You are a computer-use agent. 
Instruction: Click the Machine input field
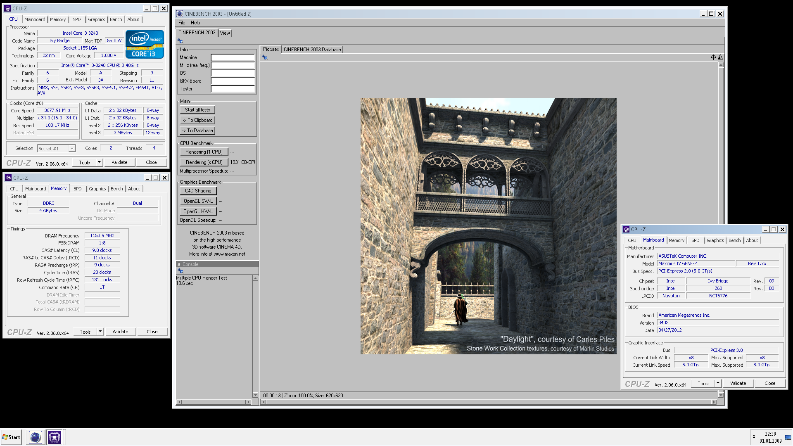[x=233, y=57]
